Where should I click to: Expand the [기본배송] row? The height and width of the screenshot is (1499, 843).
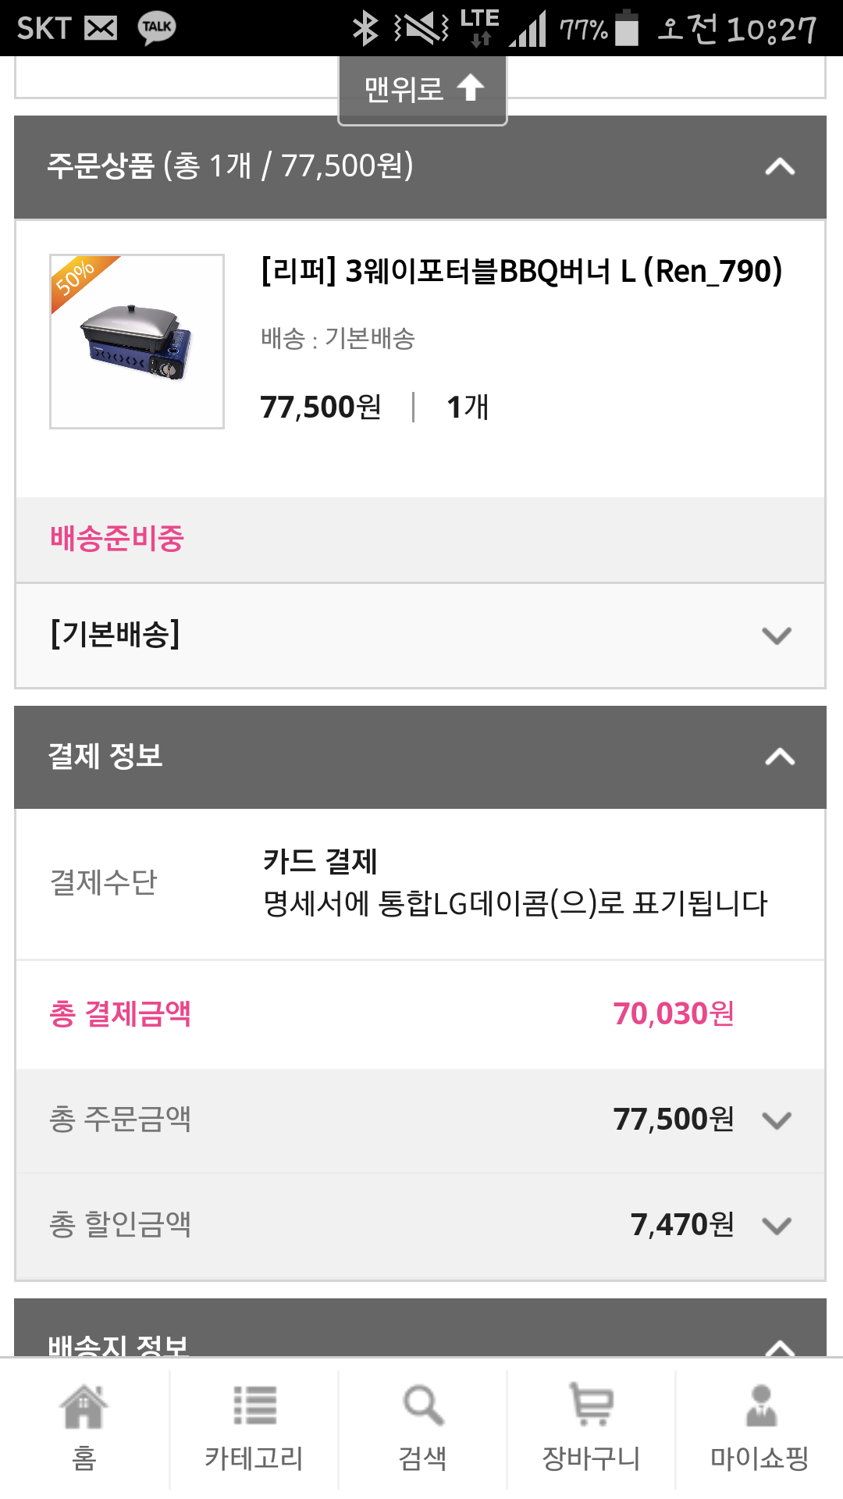(776, 635)
